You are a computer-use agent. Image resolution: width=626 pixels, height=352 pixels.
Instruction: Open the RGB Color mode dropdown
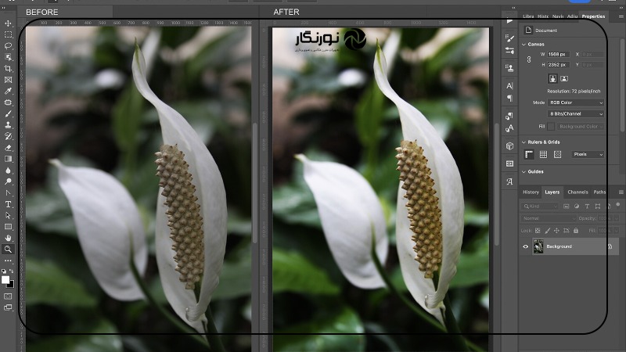577,102
